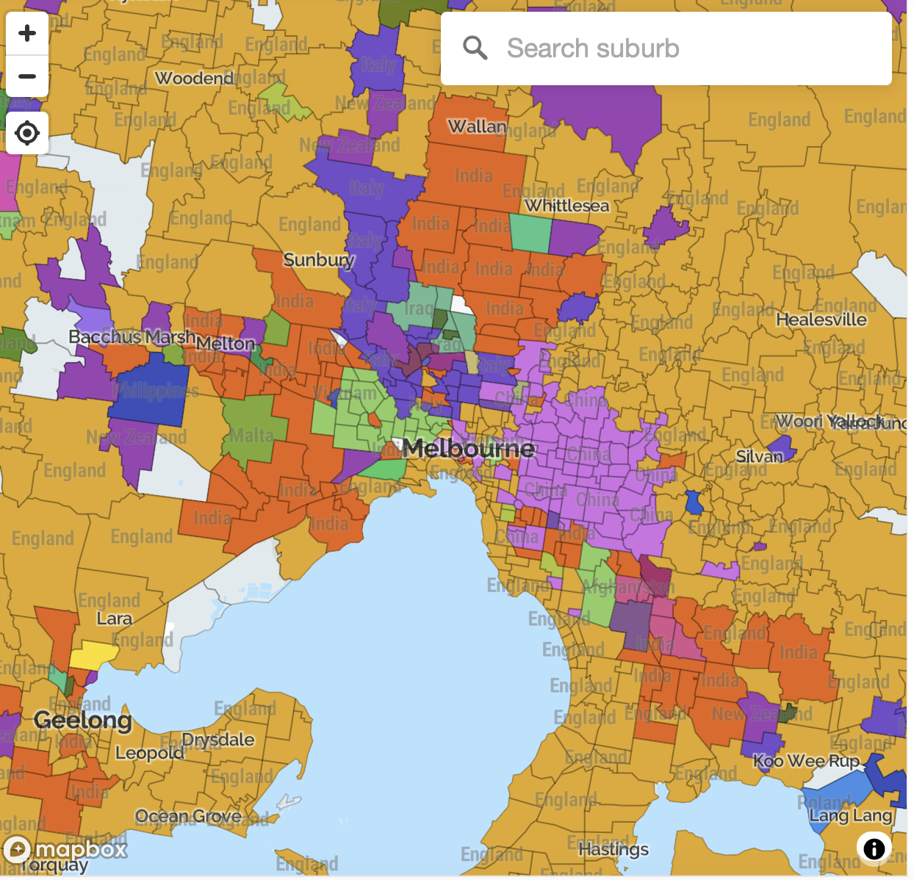This screenshot has width=914, height=880.
Task: Zoom in with the plus button
Action: 27,33
